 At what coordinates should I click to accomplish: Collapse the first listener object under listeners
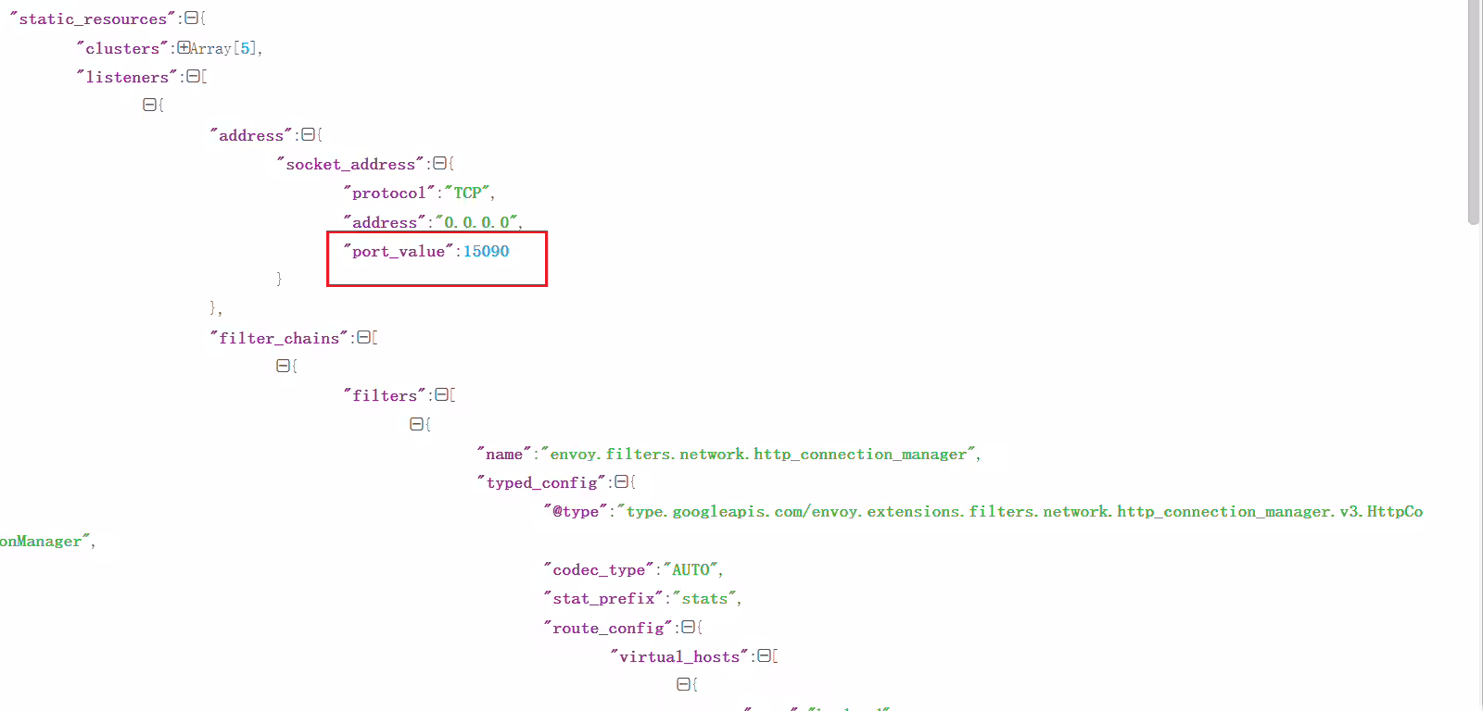point(149,105)
